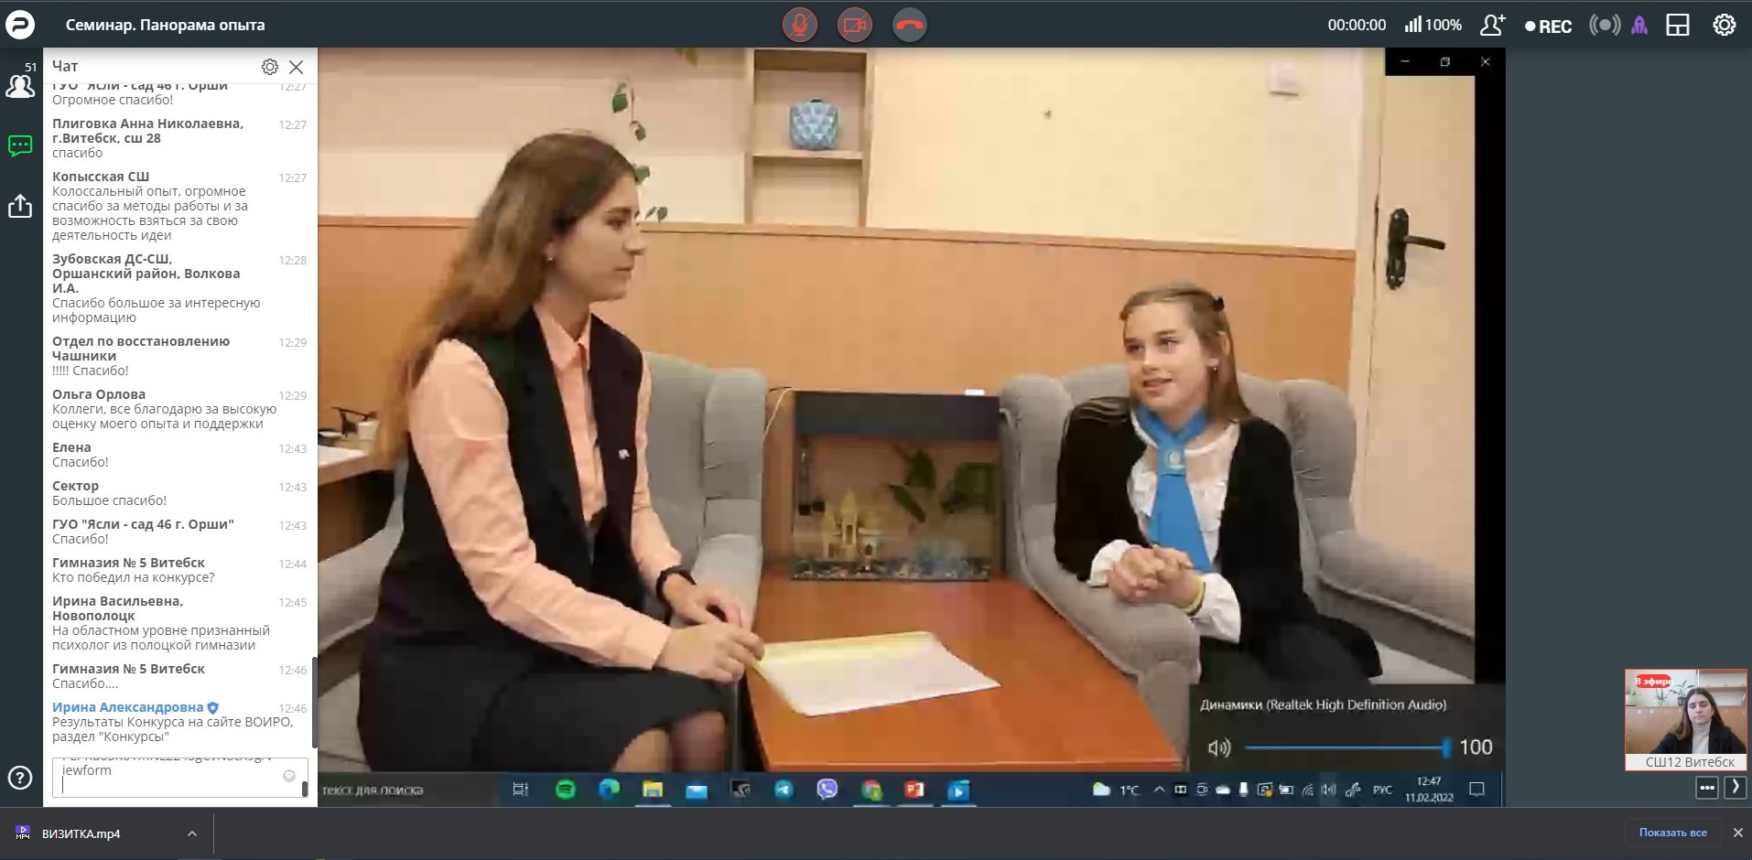Expand the ВИЗИТКА.mp4 download options
This screenshot has width=1752, height=860.
point(192,833)
